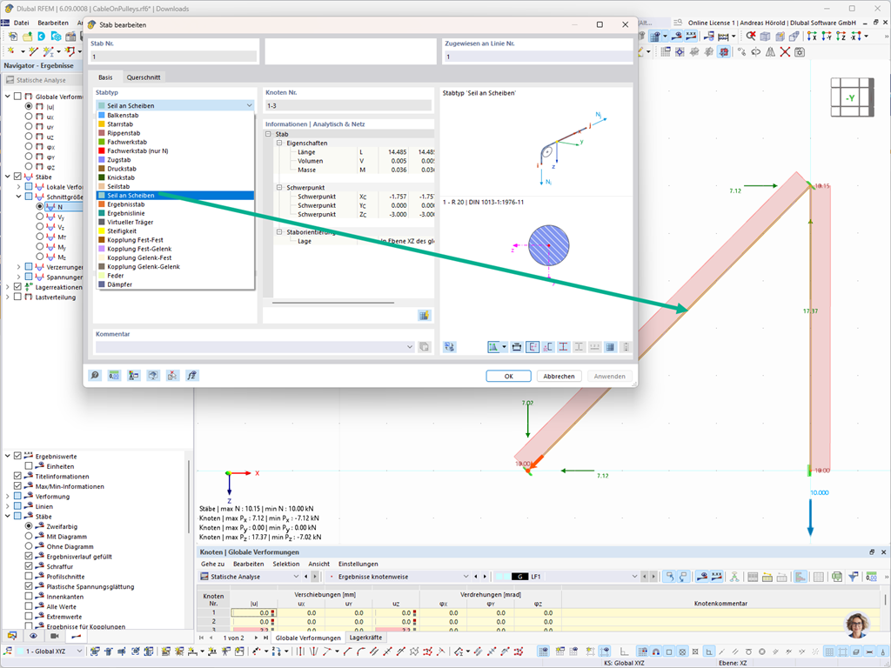Expand the Linien tree node
Viewport: 891px width, 668px height.
point(7,506)
